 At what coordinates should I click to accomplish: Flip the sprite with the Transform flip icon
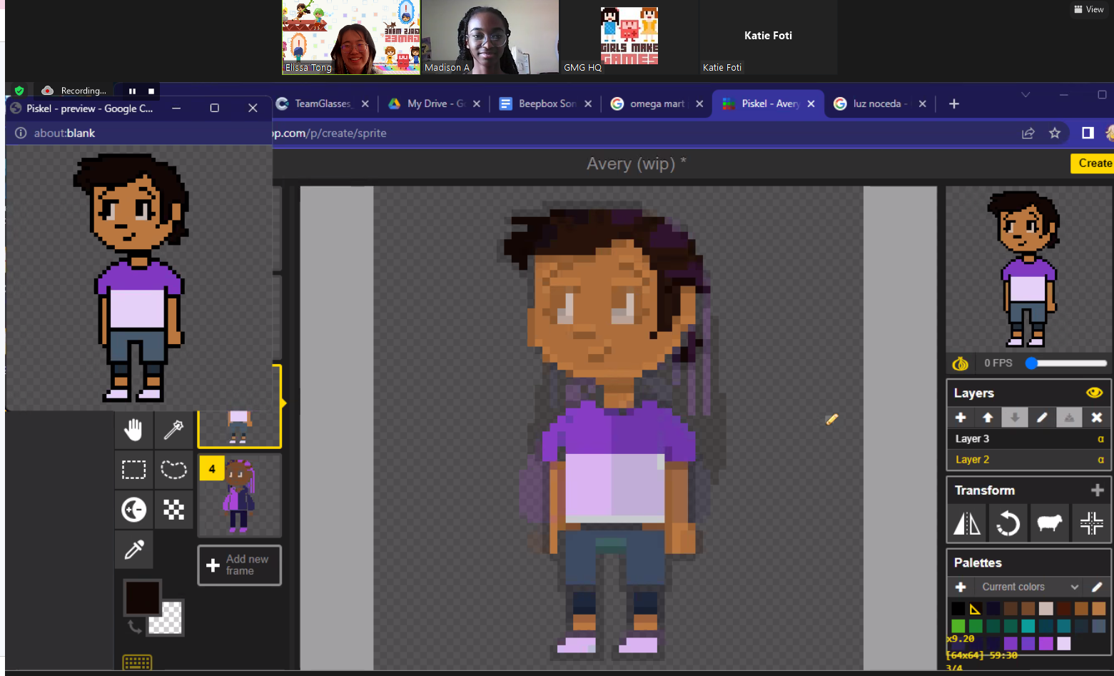(x=967, y=523)
